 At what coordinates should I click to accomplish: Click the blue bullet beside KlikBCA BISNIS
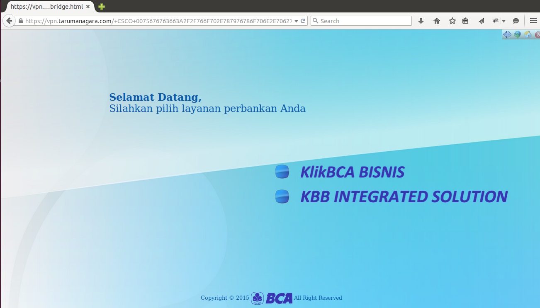pyautogui.click(x=282, y=172)
